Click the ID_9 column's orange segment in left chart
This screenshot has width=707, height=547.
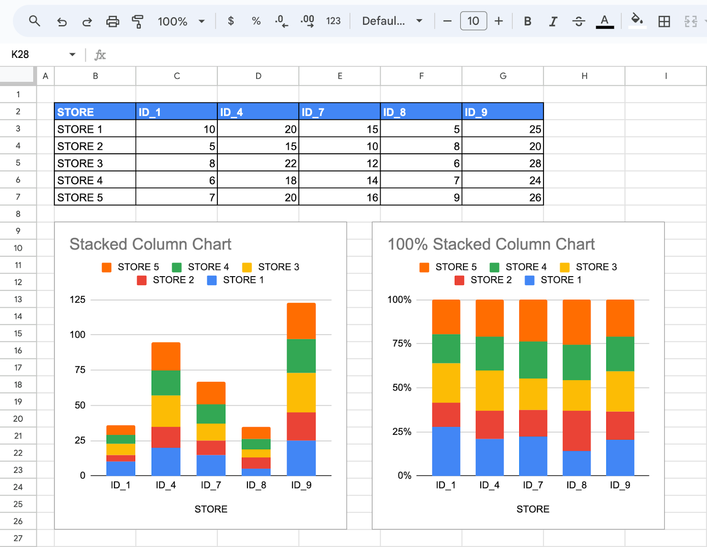(301, 321)
